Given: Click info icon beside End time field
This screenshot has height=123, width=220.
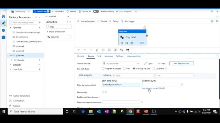Looking at the screenshot, I should click(x=182, y=84).
